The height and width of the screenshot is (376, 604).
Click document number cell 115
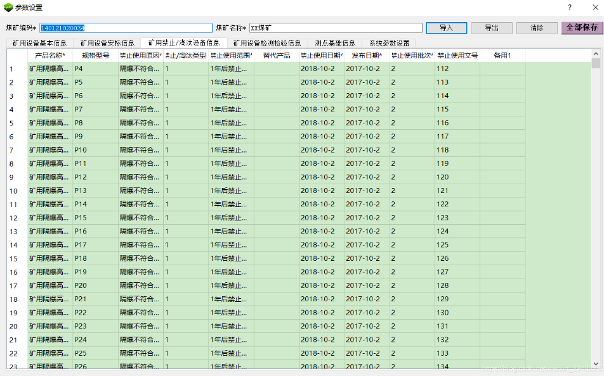[457, 110]
